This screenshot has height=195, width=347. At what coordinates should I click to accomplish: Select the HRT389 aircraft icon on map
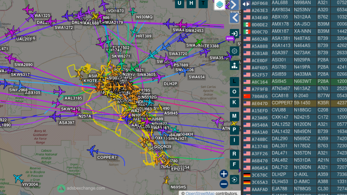(134, 31)
